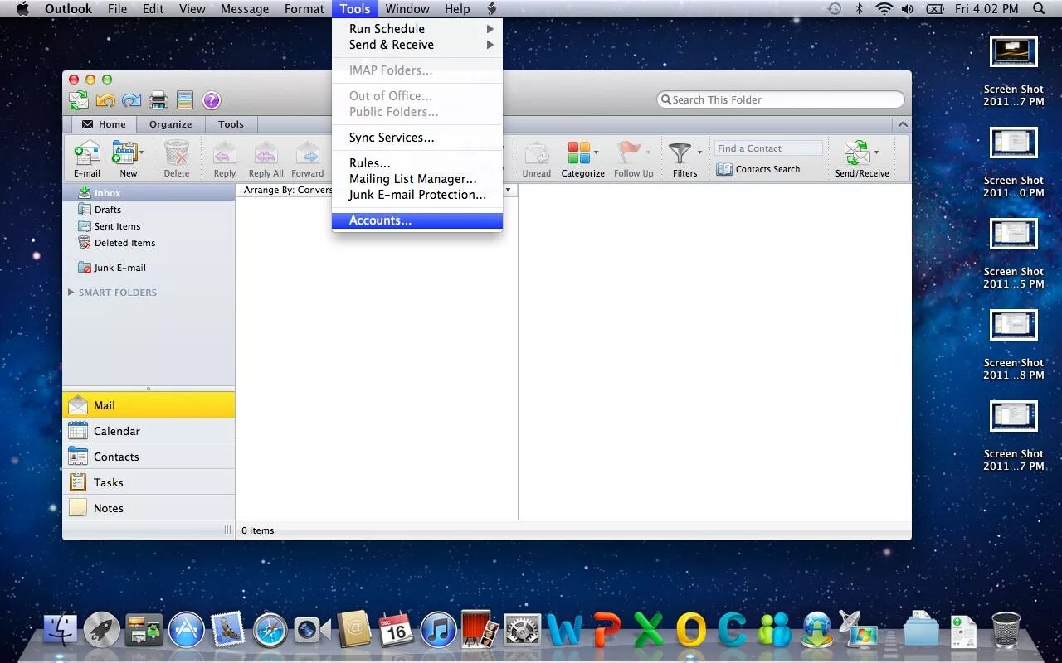Viewport: 1062px width, 663px height.
Task: Switch to Contacts view in sidebar
Action: [x=149, y=457]
